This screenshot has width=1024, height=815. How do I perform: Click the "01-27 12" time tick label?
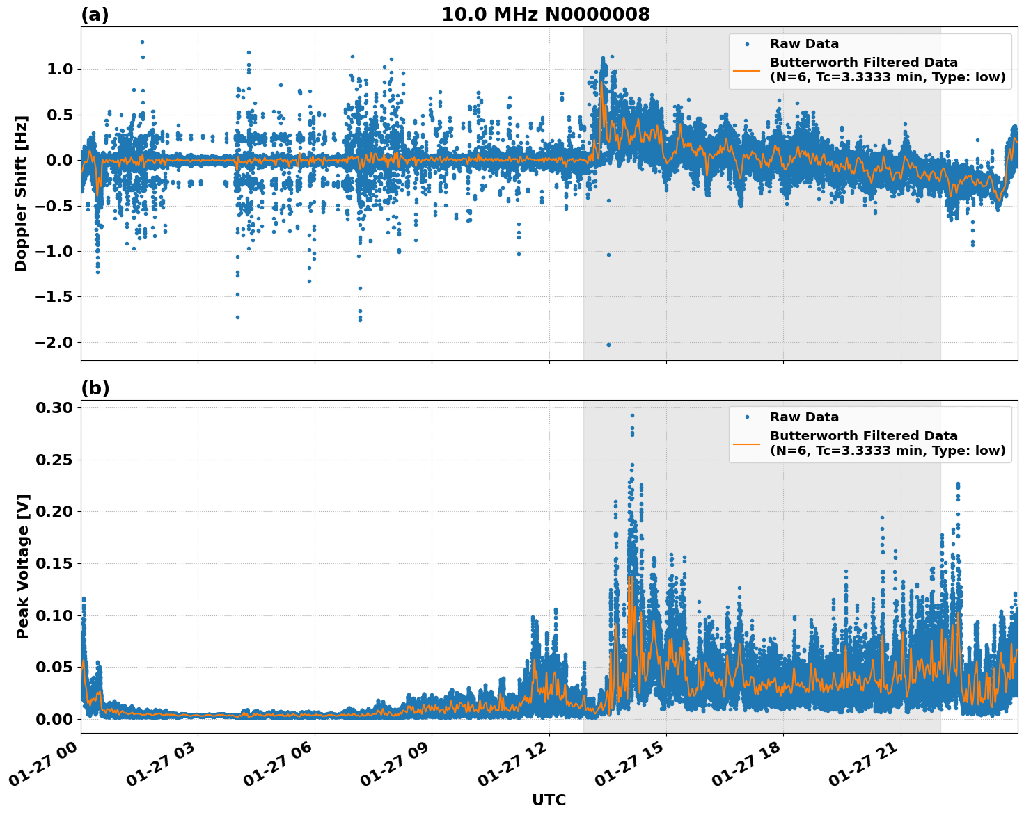pos(514,764)
